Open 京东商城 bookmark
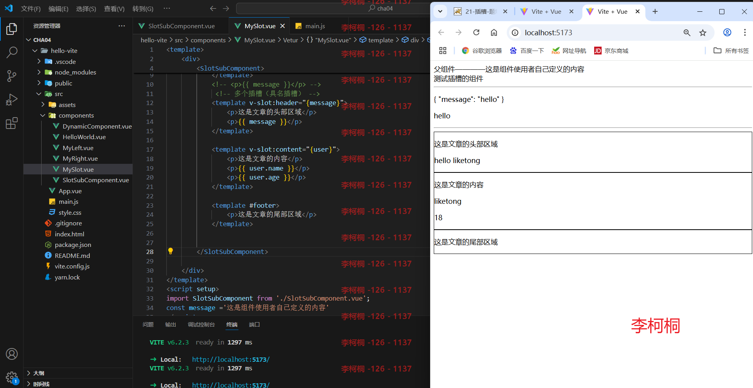Image resolution: width=753 pixels, height=388 pixels. 611,51
